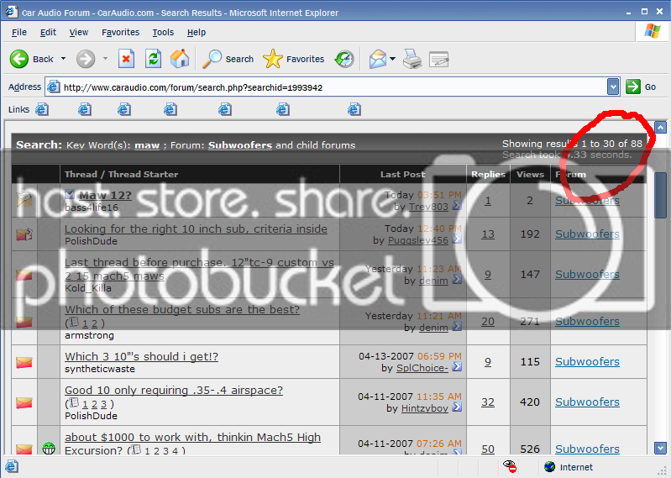Viewport: 671px width, 478px height.
Task: Click scrollbar up arrow
Action: point(661,127)
